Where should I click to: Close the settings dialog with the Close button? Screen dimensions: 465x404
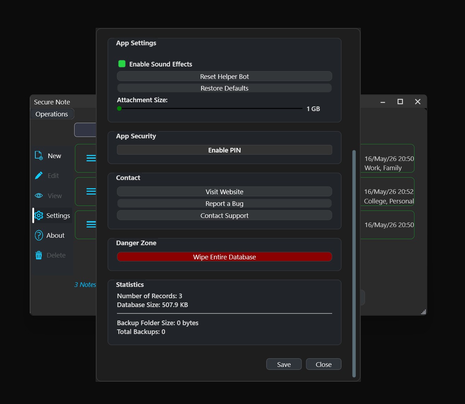(x=324, y=364)
